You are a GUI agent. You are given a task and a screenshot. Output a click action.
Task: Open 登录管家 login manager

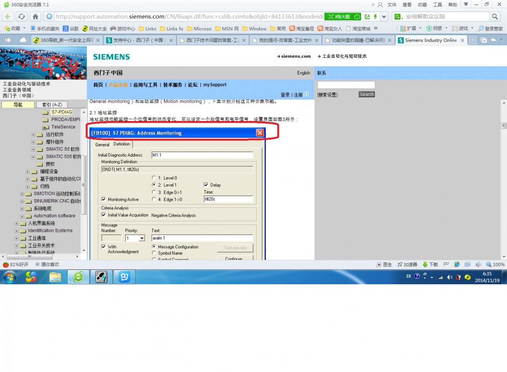pyautogui.click(x=490, y=28)
